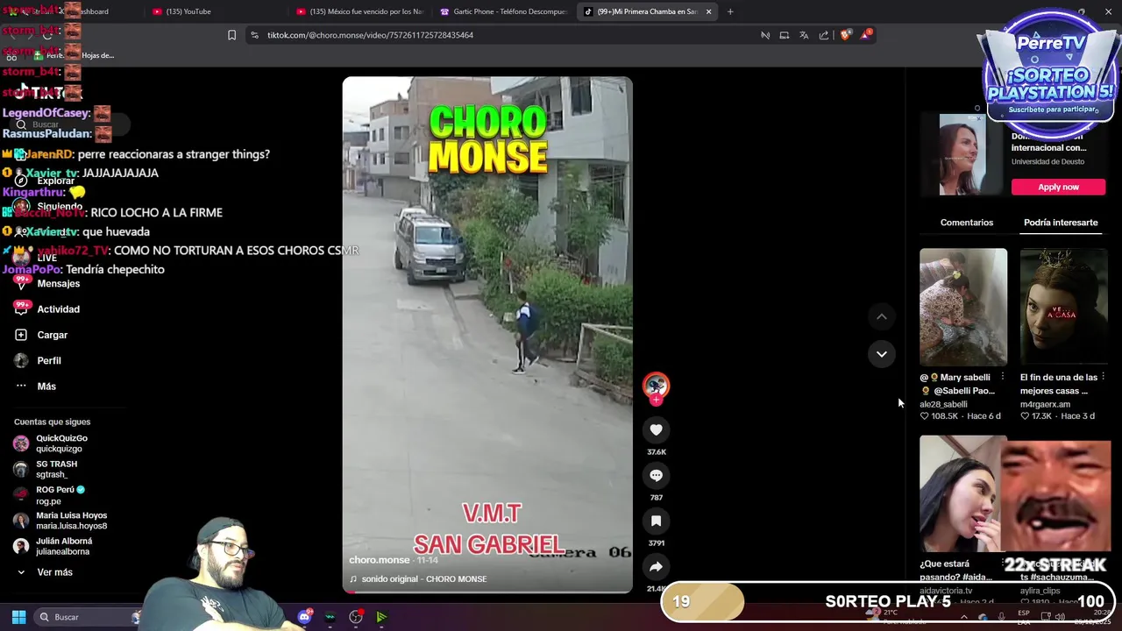Click the browser share page icon
Viewport: 1122px width, 631px height.
tap(824, 35)
